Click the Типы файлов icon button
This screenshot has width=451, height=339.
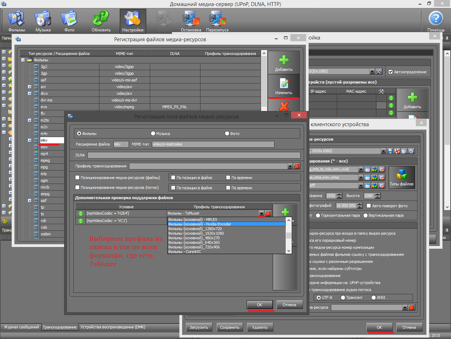(401, 177)
